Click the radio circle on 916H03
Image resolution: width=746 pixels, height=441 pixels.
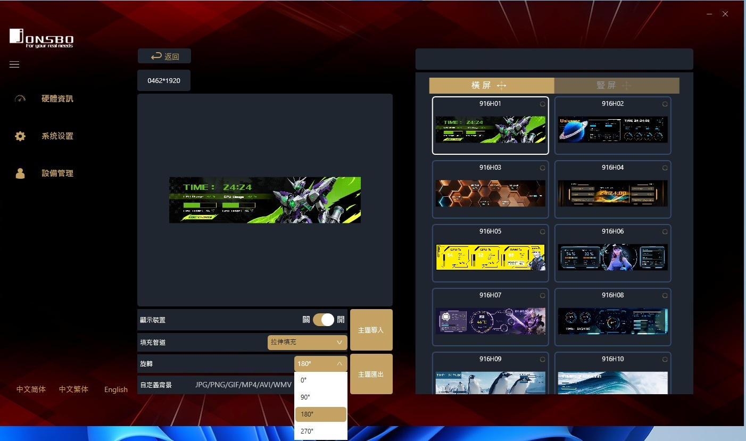pyautogui.click(x=542, y=168)
